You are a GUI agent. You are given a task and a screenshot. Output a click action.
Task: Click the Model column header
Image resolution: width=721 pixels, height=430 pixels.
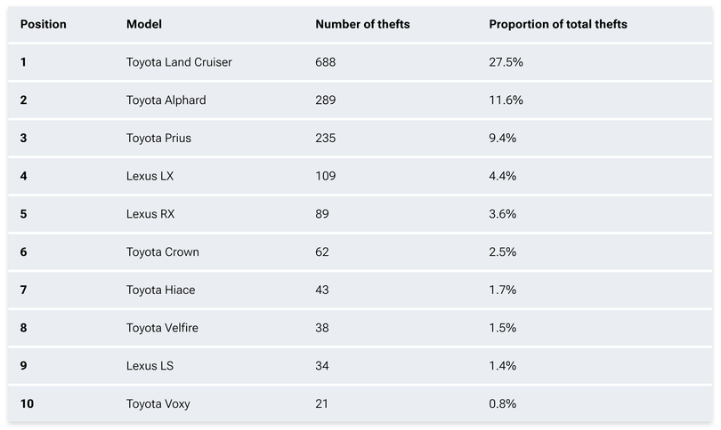tap(144, 24)
